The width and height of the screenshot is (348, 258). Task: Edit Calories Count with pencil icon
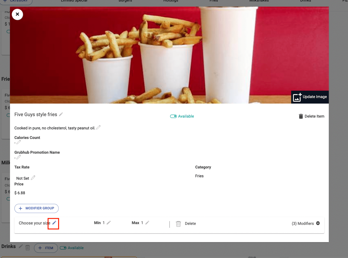tap(19, 142)
